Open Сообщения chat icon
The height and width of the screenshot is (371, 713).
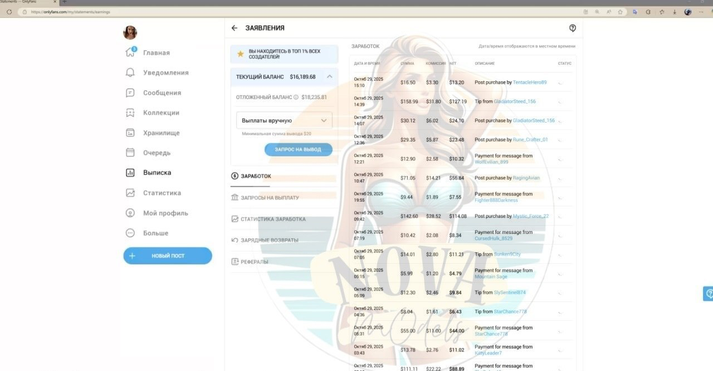tap(130, 93)
